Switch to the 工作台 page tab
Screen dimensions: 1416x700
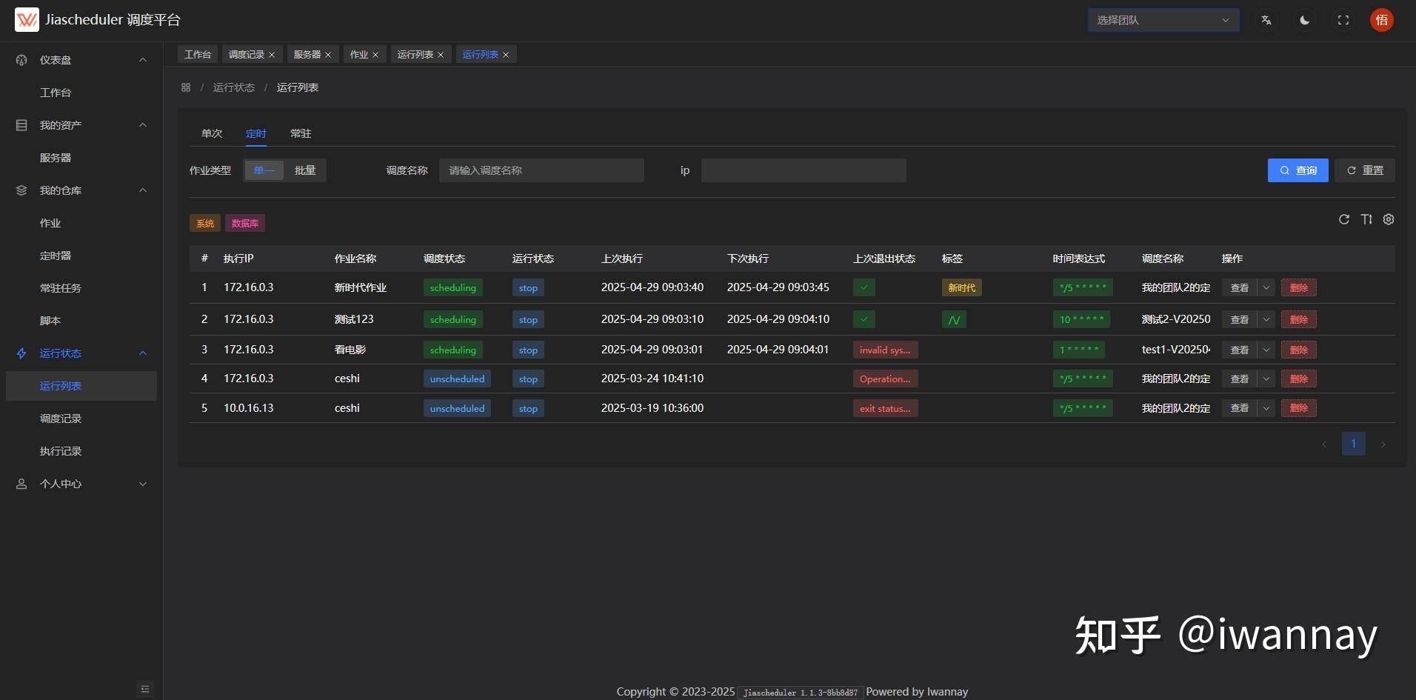tap(197, 54)
